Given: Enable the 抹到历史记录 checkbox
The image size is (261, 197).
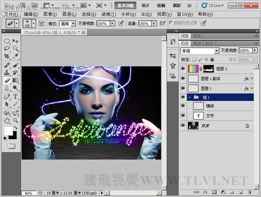Looking at the screenshot, I should [170, 23].
